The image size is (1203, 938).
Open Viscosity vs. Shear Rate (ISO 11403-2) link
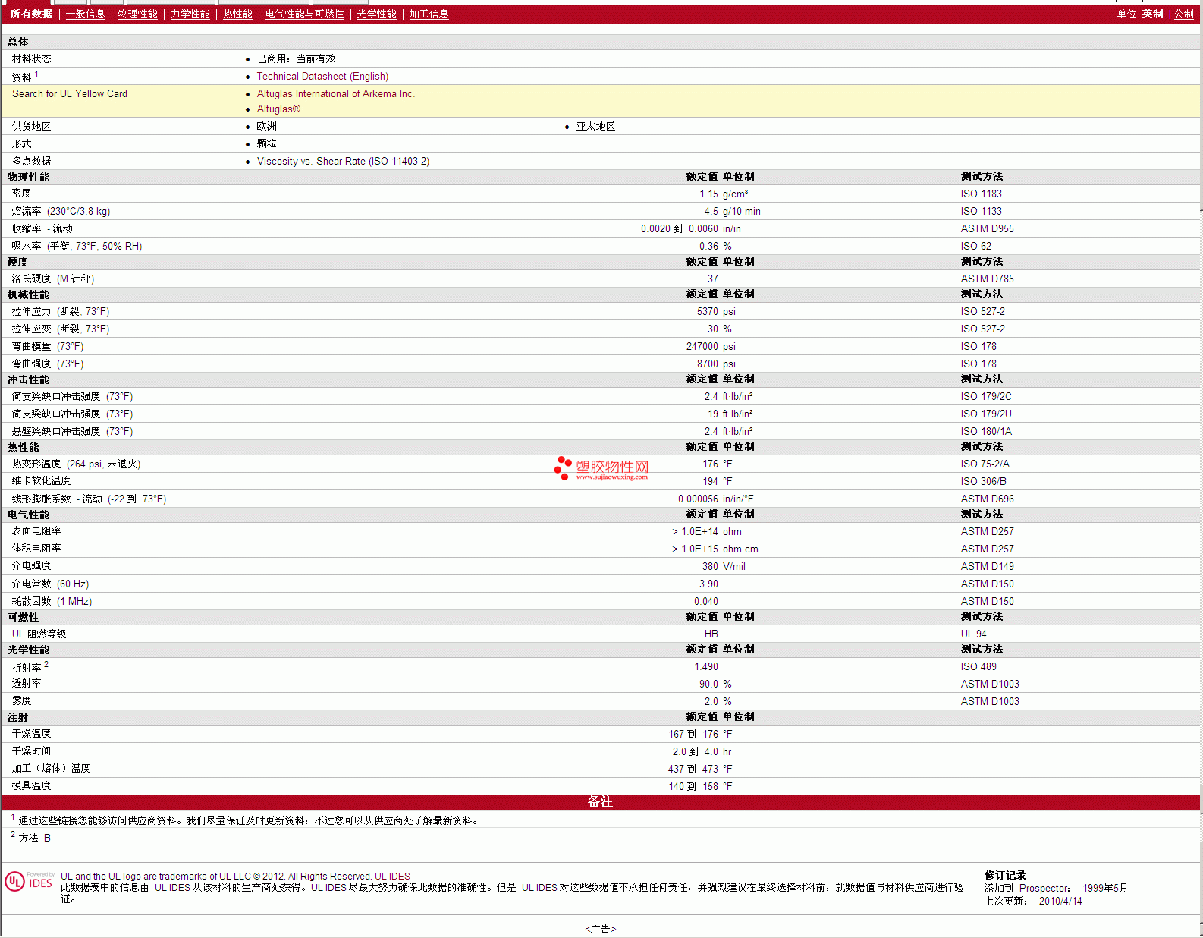pos(343,161)
